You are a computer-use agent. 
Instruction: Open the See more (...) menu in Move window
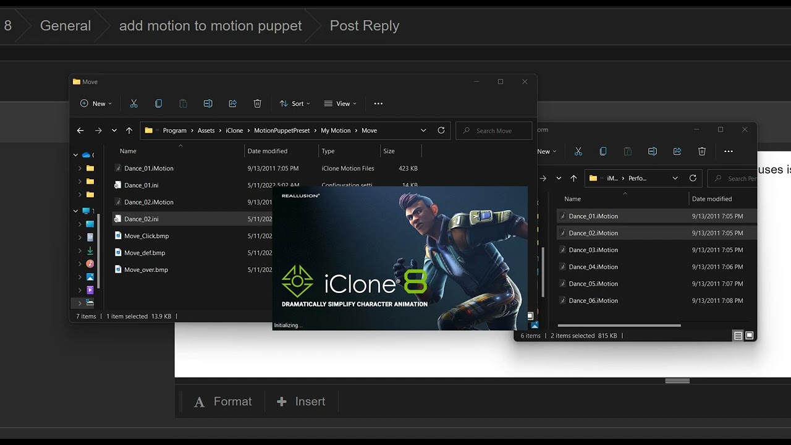click(378, 104)
